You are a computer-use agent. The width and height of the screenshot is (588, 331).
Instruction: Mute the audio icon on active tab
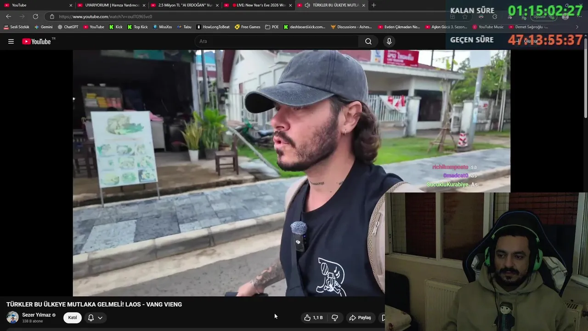click(x=307, y=5)
